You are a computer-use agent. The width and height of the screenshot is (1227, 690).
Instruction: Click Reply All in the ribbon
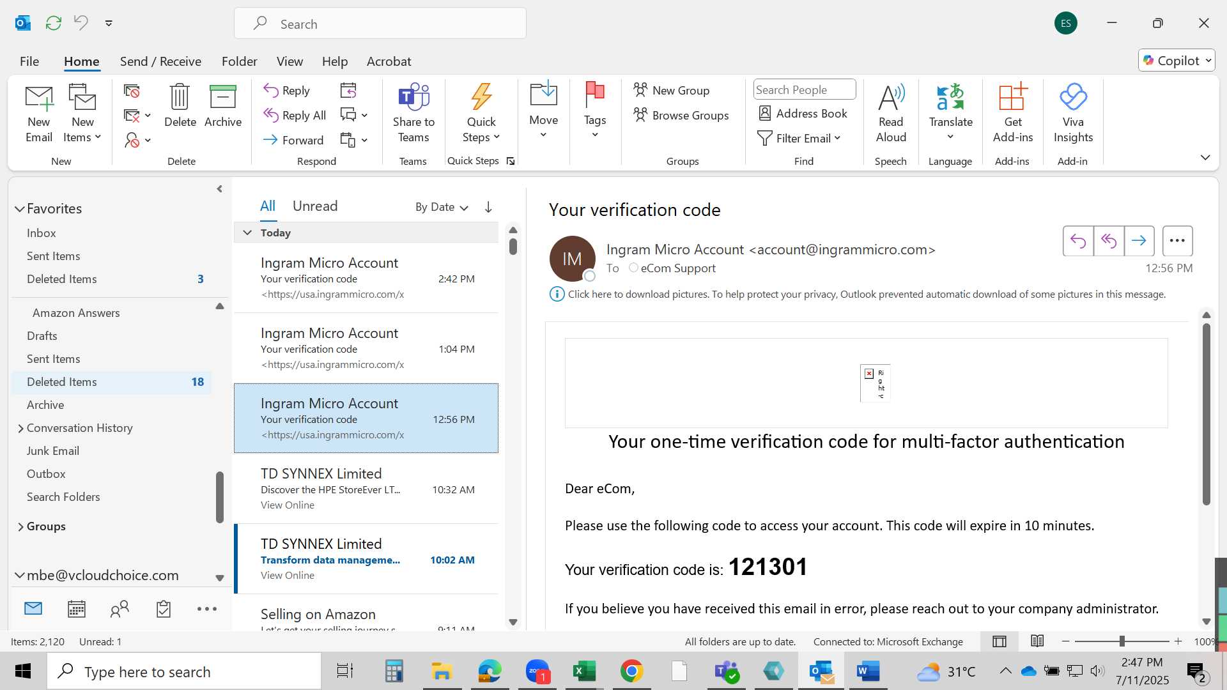point(295,116)
